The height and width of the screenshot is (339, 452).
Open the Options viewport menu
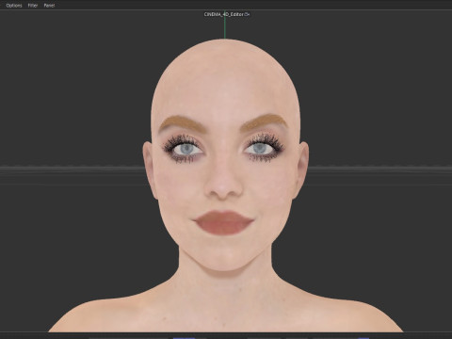[x=14, y=6]
